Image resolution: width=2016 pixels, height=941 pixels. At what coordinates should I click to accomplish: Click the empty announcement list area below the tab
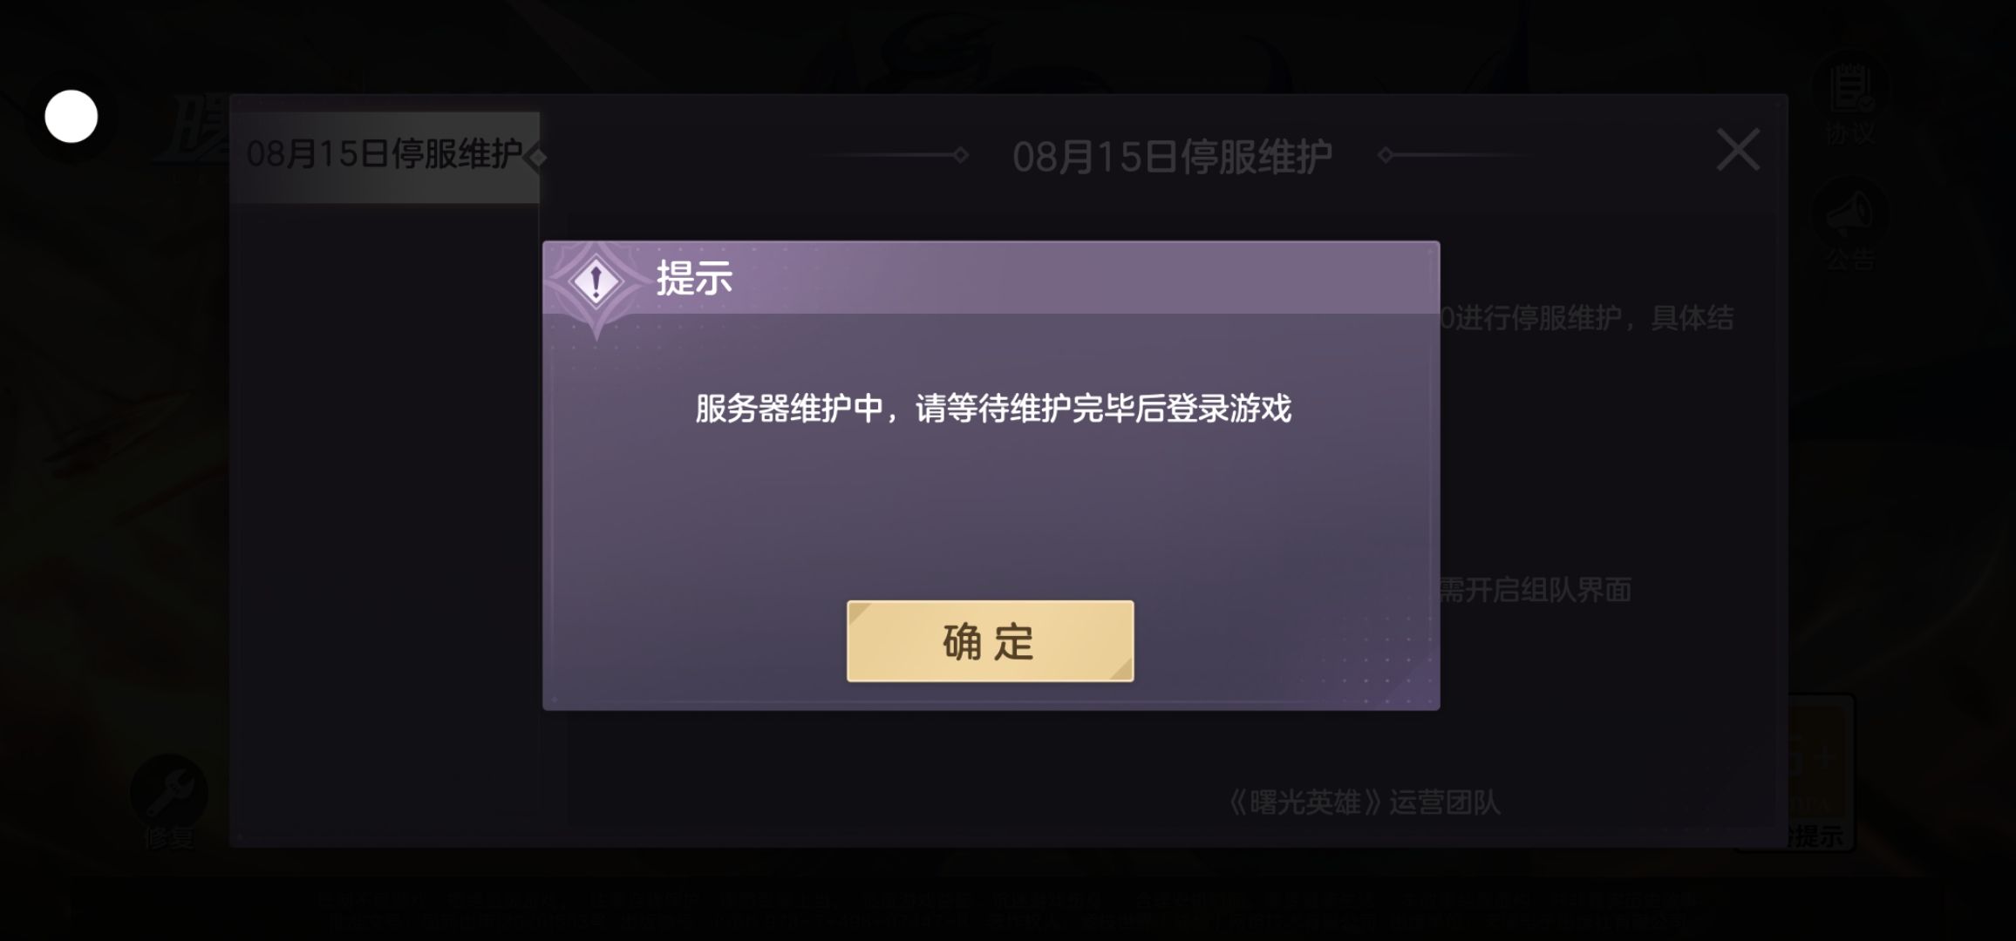coord(385,523)
